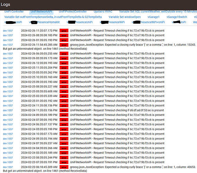Click error badge on 2024-02-25 05:35:05.608 AM row
Viewport: 197px width, 173px height.
pyautogui.click(x=64, y=92)
